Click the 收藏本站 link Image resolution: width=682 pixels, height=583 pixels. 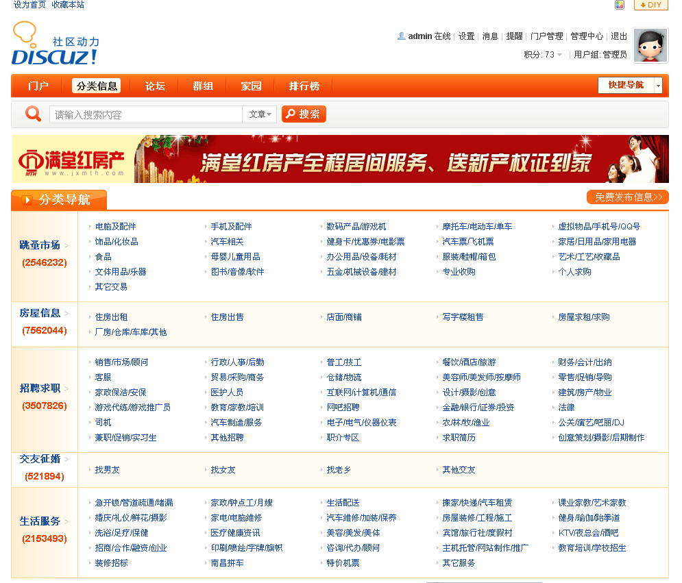coord(68,5)
